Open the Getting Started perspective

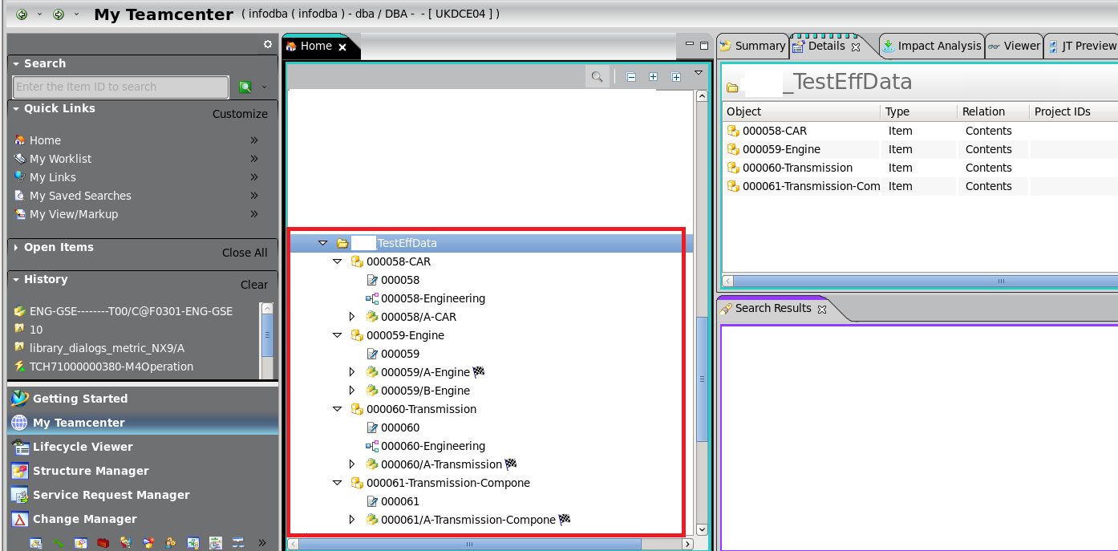[143, 399]
